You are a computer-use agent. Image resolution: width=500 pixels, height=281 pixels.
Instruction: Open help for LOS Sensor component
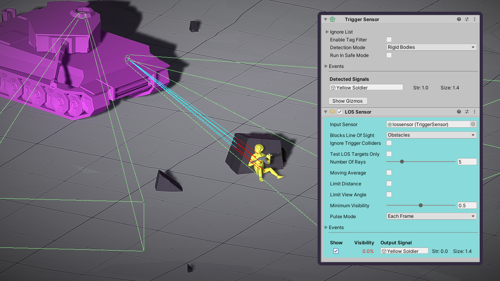coord(459,112)
